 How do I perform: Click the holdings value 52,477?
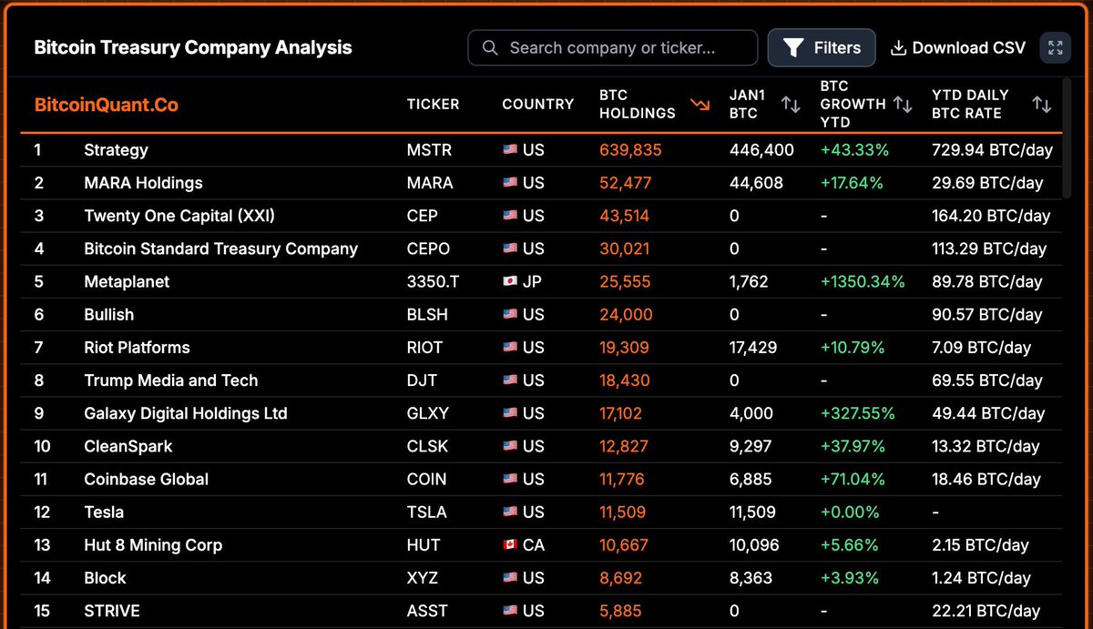625,183
